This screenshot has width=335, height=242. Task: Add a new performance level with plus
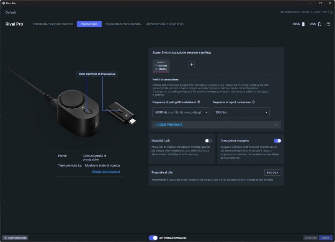coord(191,65)
